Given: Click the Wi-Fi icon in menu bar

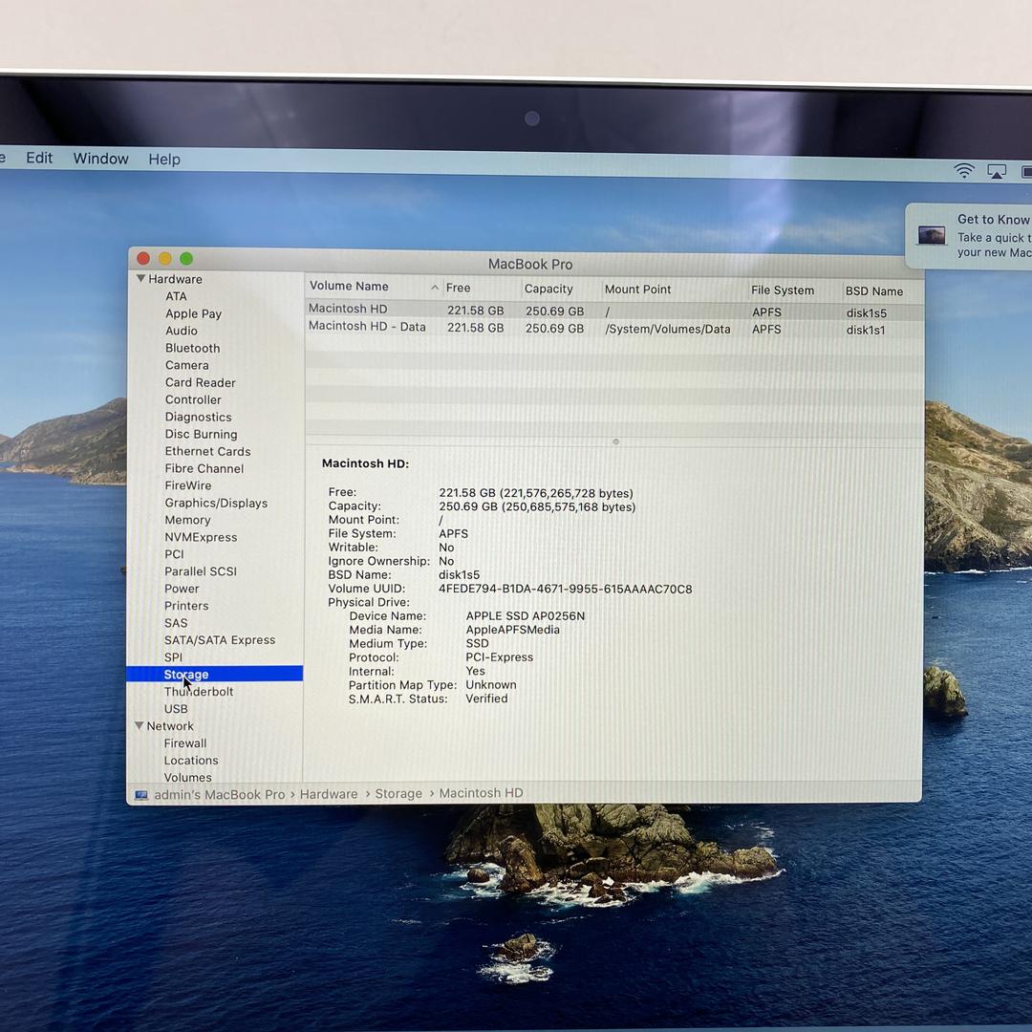Looking at the screenshot, I should click(964, 171).
